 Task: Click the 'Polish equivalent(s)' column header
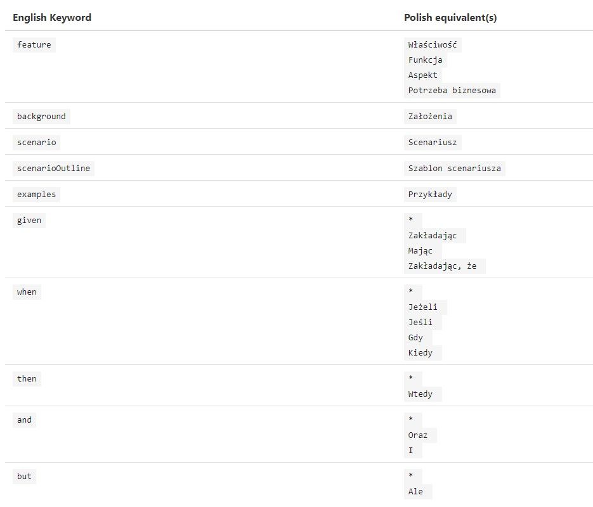click(x=450, y=18)
